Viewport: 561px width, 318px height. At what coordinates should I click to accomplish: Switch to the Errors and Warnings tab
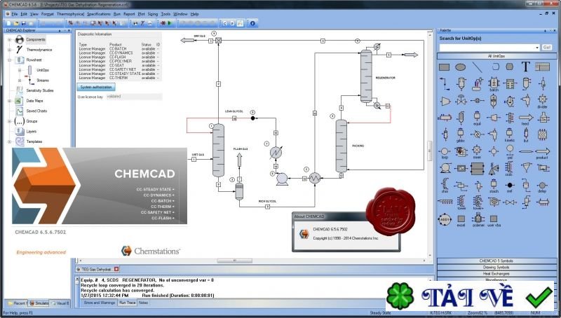100,303
